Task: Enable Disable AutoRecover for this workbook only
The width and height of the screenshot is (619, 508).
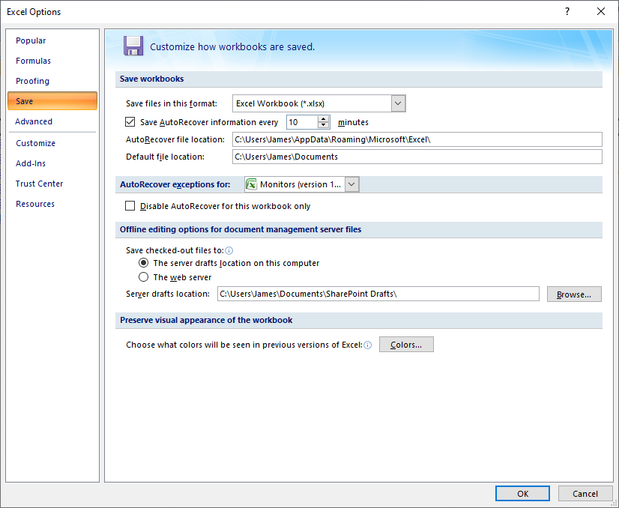Action: 130,206
